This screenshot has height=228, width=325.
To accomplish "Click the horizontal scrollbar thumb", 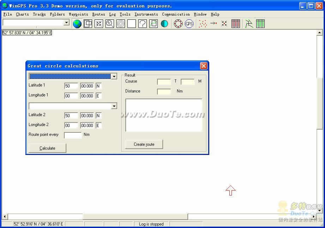I will 135,217.
